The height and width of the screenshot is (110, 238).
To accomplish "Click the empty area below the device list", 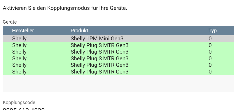I will coord(118,83).
